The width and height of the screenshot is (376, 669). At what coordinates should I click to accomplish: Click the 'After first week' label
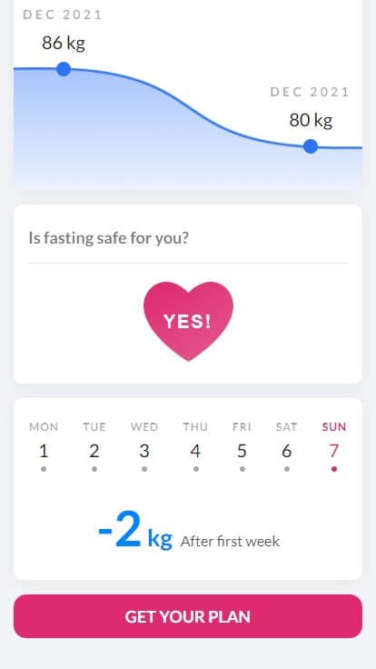point(230,541)
